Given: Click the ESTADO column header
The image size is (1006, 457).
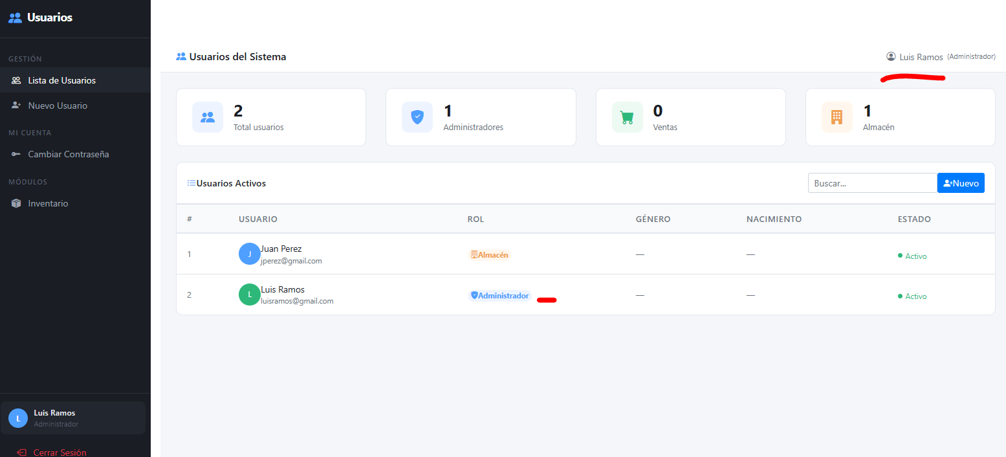Looking at the screenshot, I should tap(914, 219).
